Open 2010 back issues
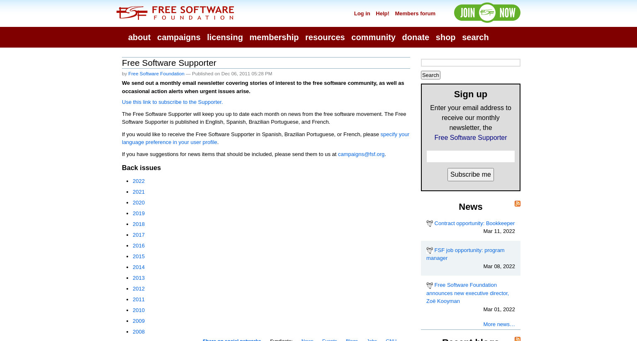 pyautogui.click(x=139, y=310)
